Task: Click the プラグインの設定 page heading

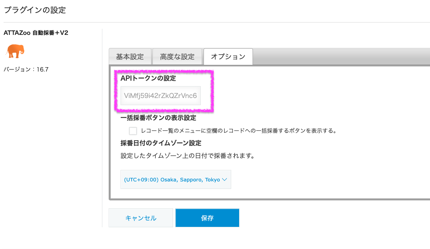Action: click(34, 10)
